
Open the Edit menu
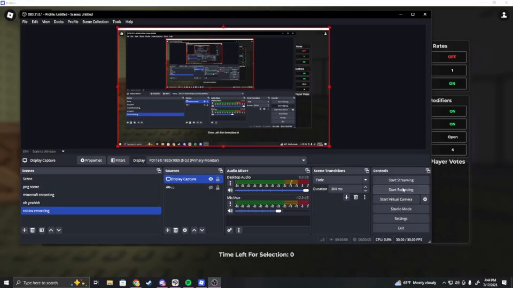point(35,22)
